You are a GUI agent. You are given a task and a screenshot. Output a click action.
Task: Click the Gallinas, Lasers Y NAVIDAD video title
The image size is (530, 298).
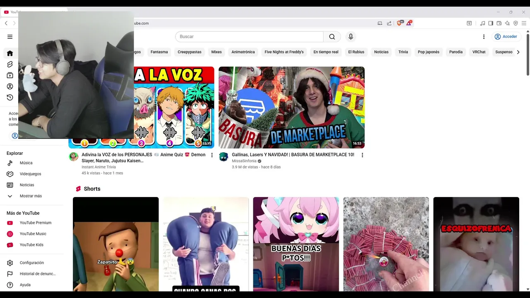pos(293,155)
